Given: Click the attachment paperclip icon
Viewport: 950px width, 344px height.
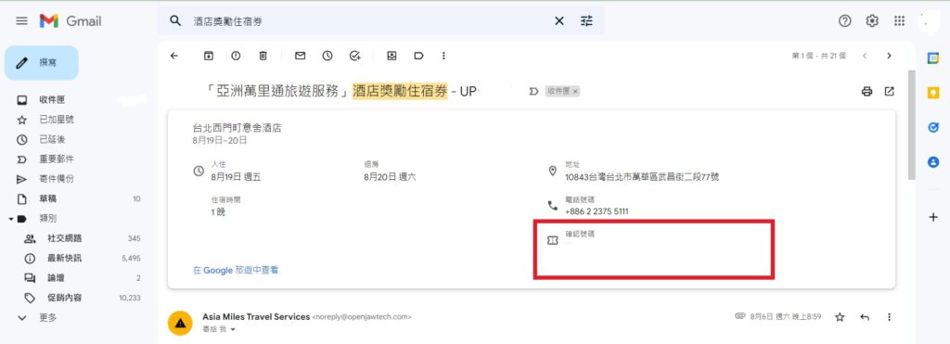Looking at the screenshot, I should coord(739,316).
